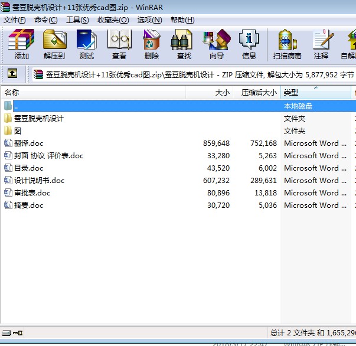The width and height of the screenshot is (356, 346).
Task: Select the file 翻译.doc
Action: (28, 143)
